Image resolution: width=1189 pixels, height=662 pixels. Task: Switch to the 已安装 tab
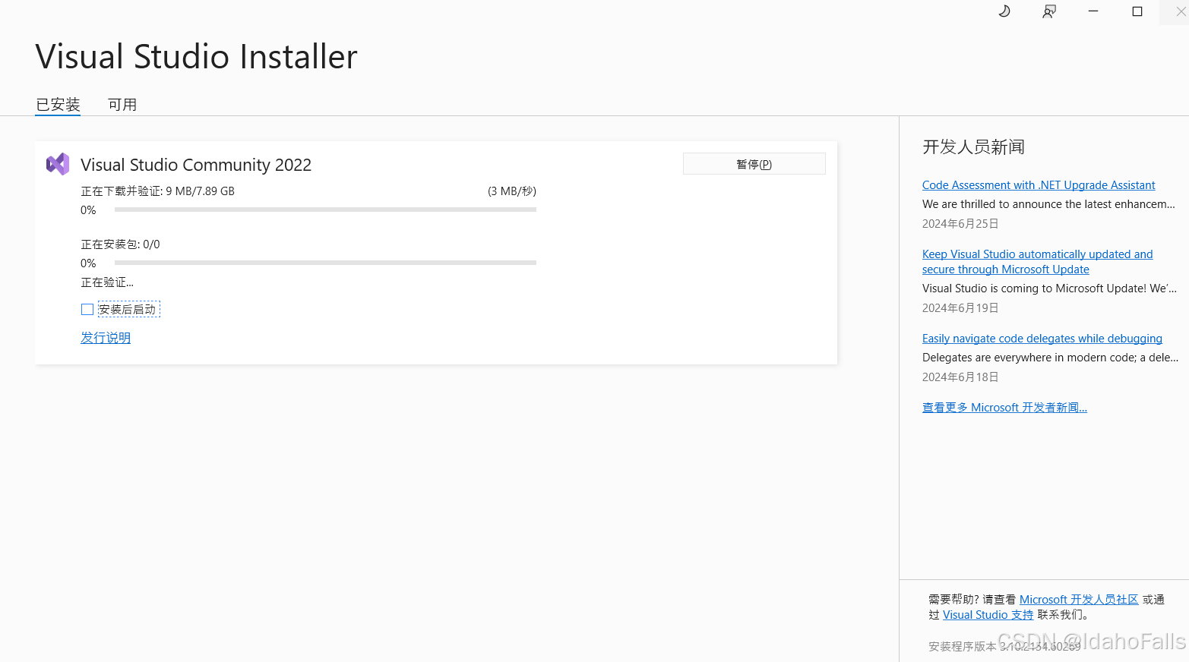[x=58, y=105]
